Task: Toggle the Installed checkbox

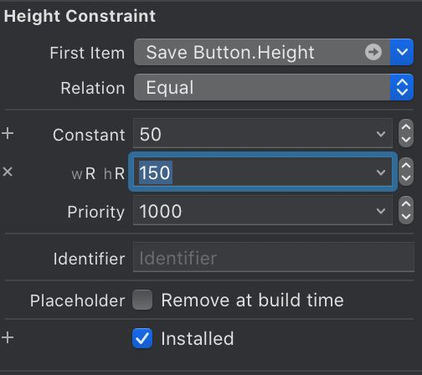Action: coord(142,338)
